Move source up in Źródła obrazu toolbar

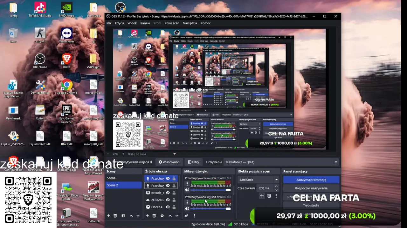(170, 216)
